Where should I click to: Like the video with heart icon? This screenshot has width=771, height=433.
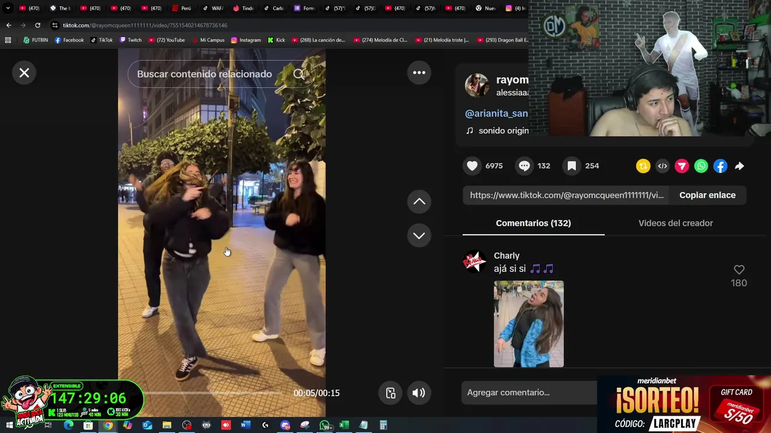[x=472, y=166]
